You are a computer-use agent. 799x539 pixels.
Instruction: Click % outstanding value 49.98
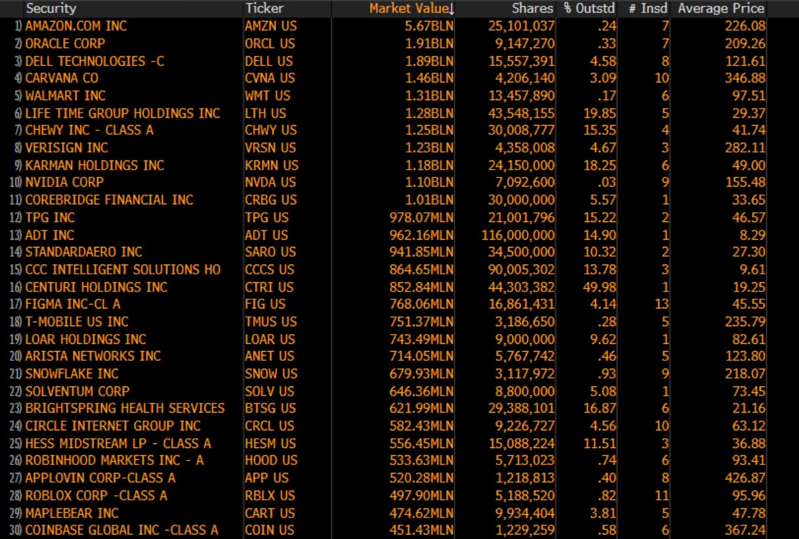(600, 287)
